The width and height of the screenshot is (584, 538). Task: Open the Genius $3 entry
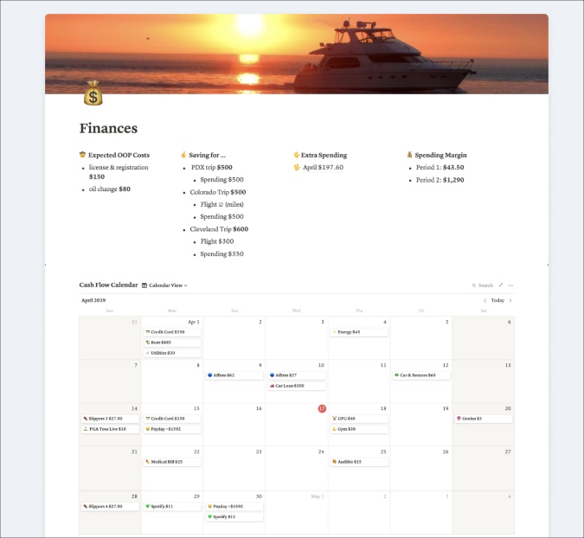pos(484,419)
